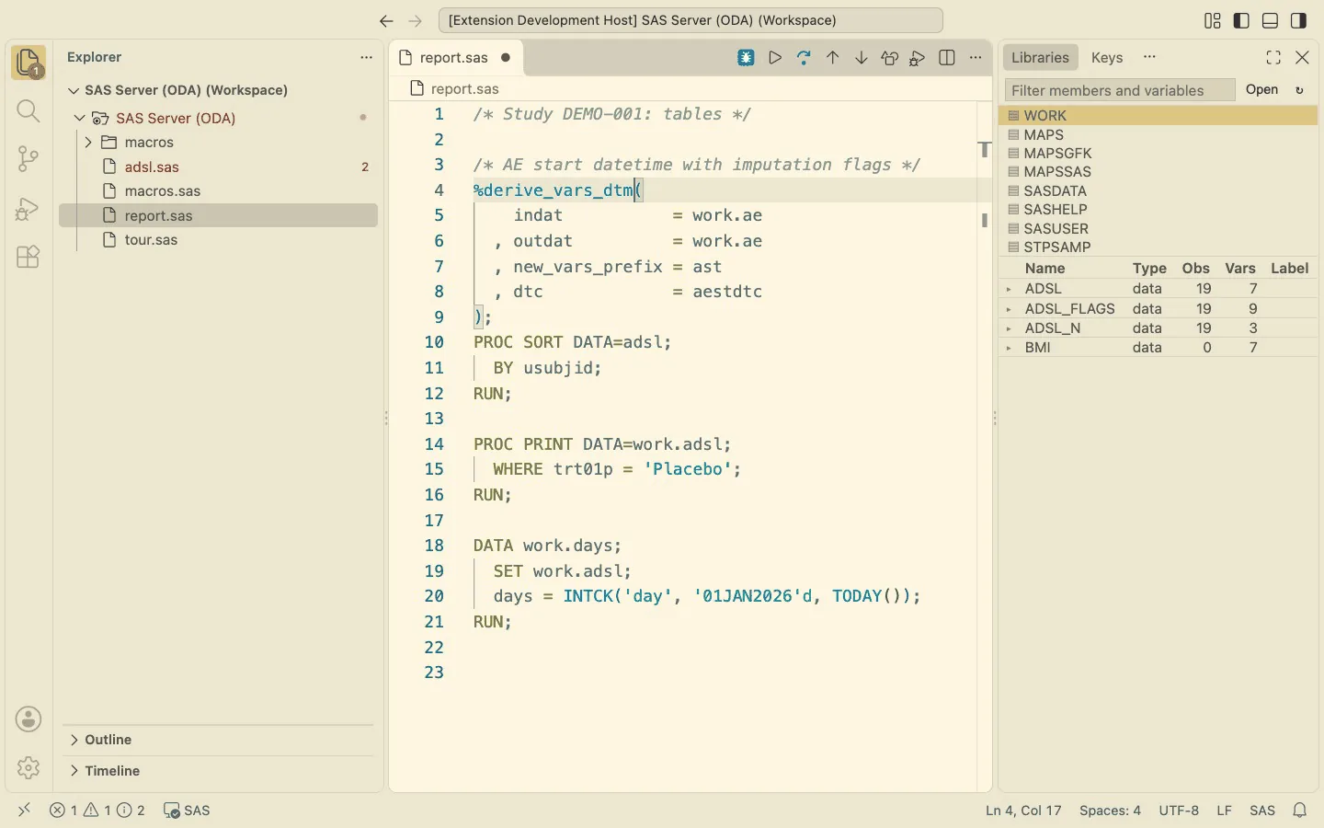Toggle the secondary side bar layout button
The width and height of the screenshot is (1324, 828).
tap(1298, 20)
